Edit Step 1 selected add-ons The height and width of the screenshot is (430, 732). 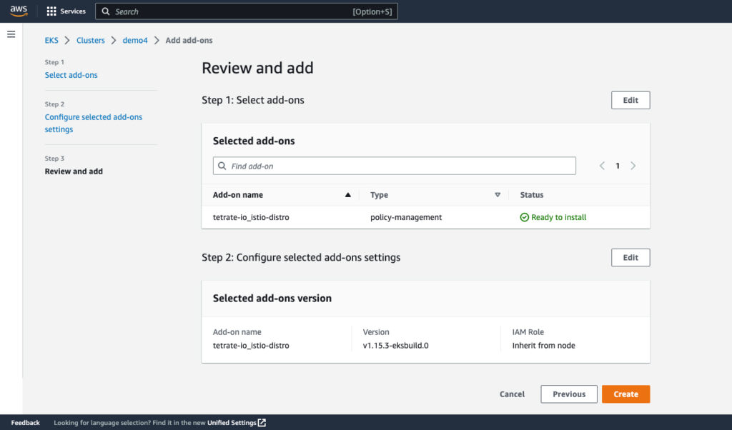[630, 100]
